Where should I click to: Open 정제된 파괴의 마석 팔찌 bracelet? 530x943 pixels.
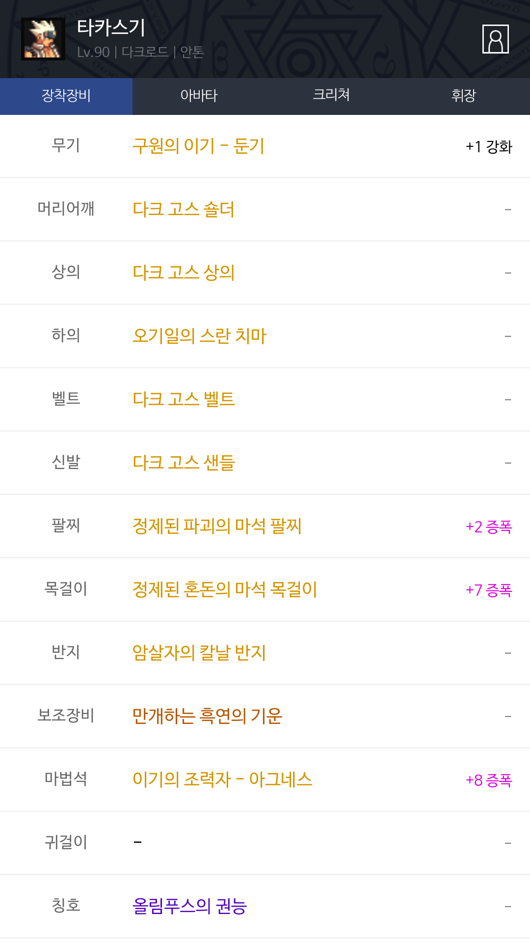(x=217, y=527)
